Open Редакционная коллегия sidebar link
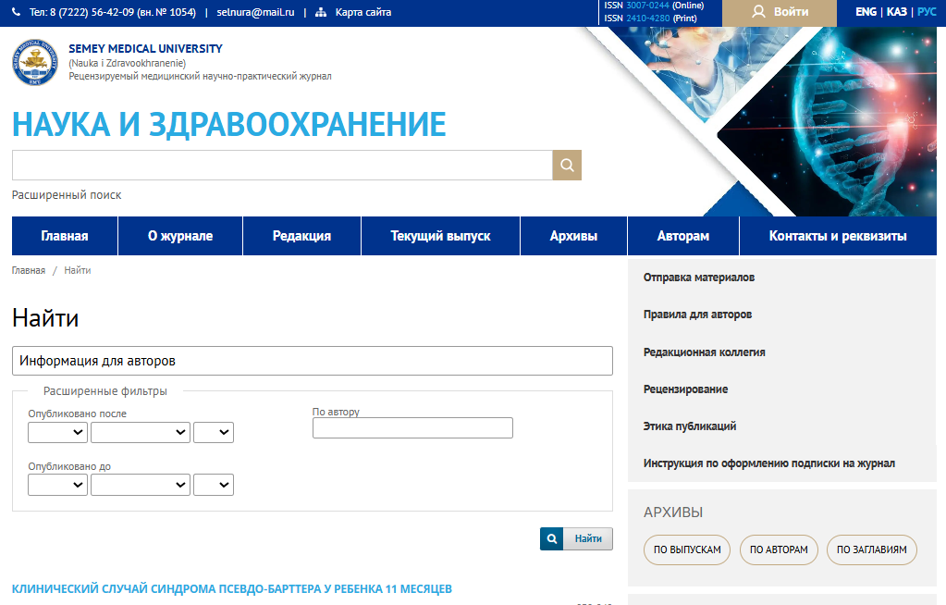946x605 pixels. (704, 352)
